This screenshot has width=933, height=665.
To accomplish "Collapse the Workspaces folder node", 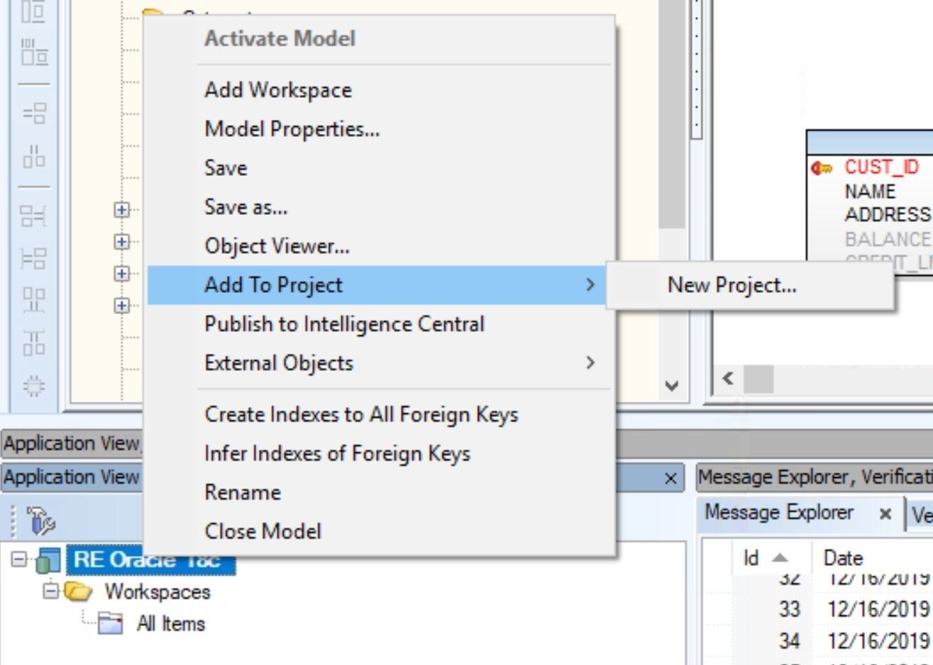I will pos(51,591).
